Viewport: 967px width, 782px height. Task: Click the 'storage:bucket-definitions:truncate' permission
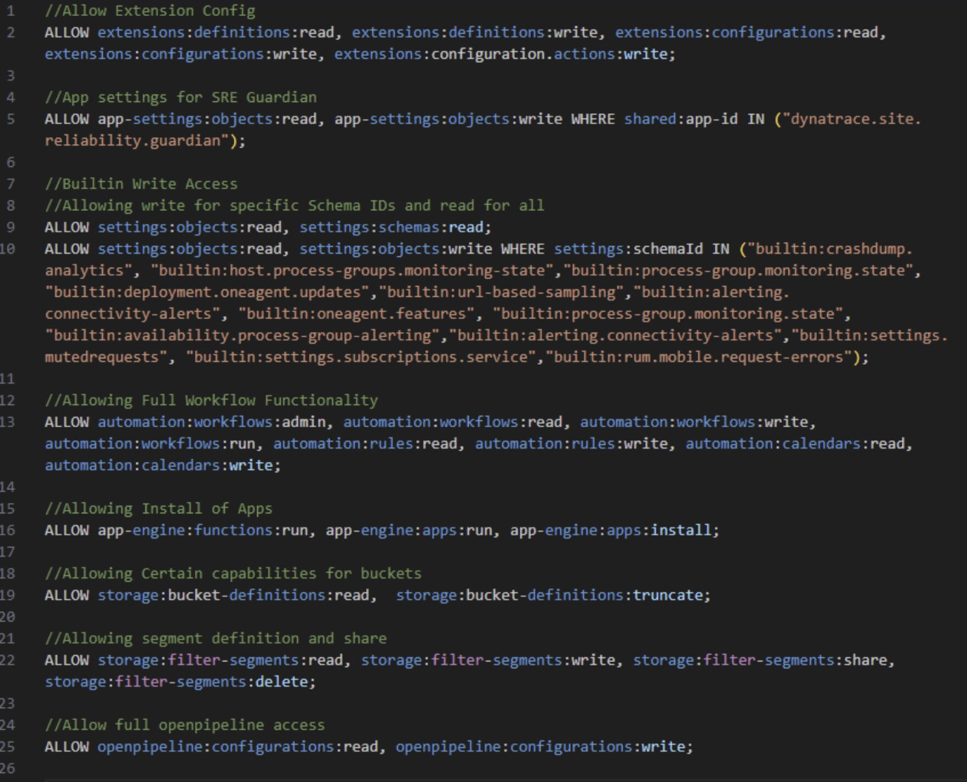click(x=552, y=595)
